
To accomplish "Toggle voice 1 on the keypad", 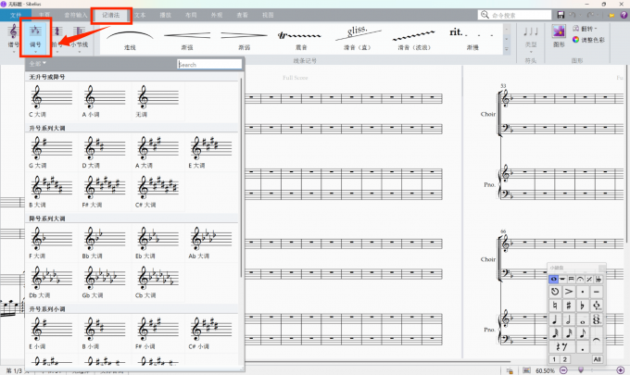I will 553,358.
